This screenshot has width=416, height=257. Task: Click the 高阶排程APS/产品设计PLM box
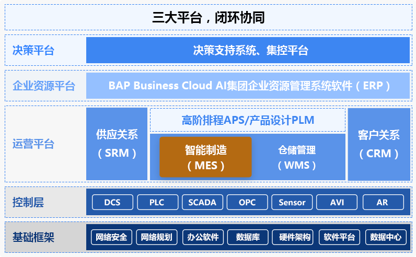pos(248,120)
